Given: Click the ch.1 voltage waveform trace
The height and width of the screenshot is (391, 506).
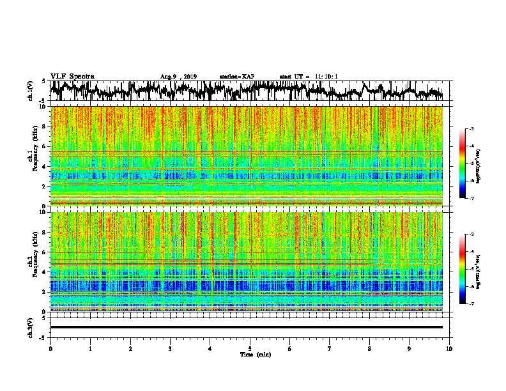Looking at the screenshot, I should (247, 91).
